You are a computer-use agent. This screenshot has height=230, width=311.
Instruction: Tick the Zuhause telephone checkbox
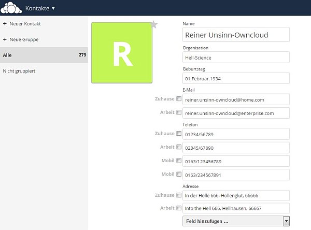point(179,133)
